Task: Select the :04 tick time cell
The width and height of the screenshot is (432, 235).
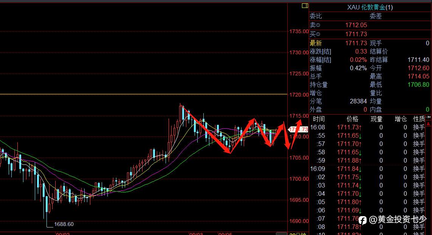Action: click(x=321, y=194)
